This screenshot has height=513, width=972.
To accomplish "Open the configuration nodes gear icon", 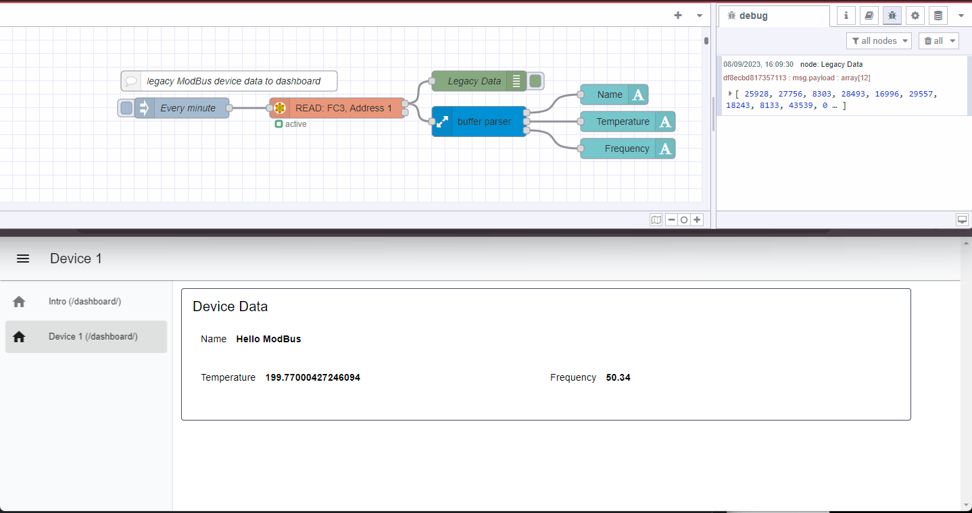I will pyautogui.click(x=915, y=15).
